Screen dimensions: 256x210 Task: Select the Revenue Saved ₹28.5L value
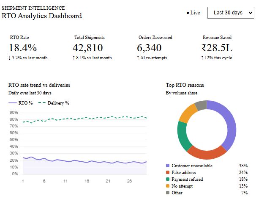coord(217,48)
